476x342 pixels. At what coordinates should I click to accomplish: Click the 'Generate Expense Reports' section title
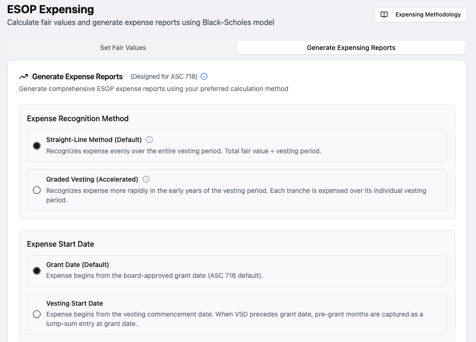pyautogui.click(x=77, y=76)
